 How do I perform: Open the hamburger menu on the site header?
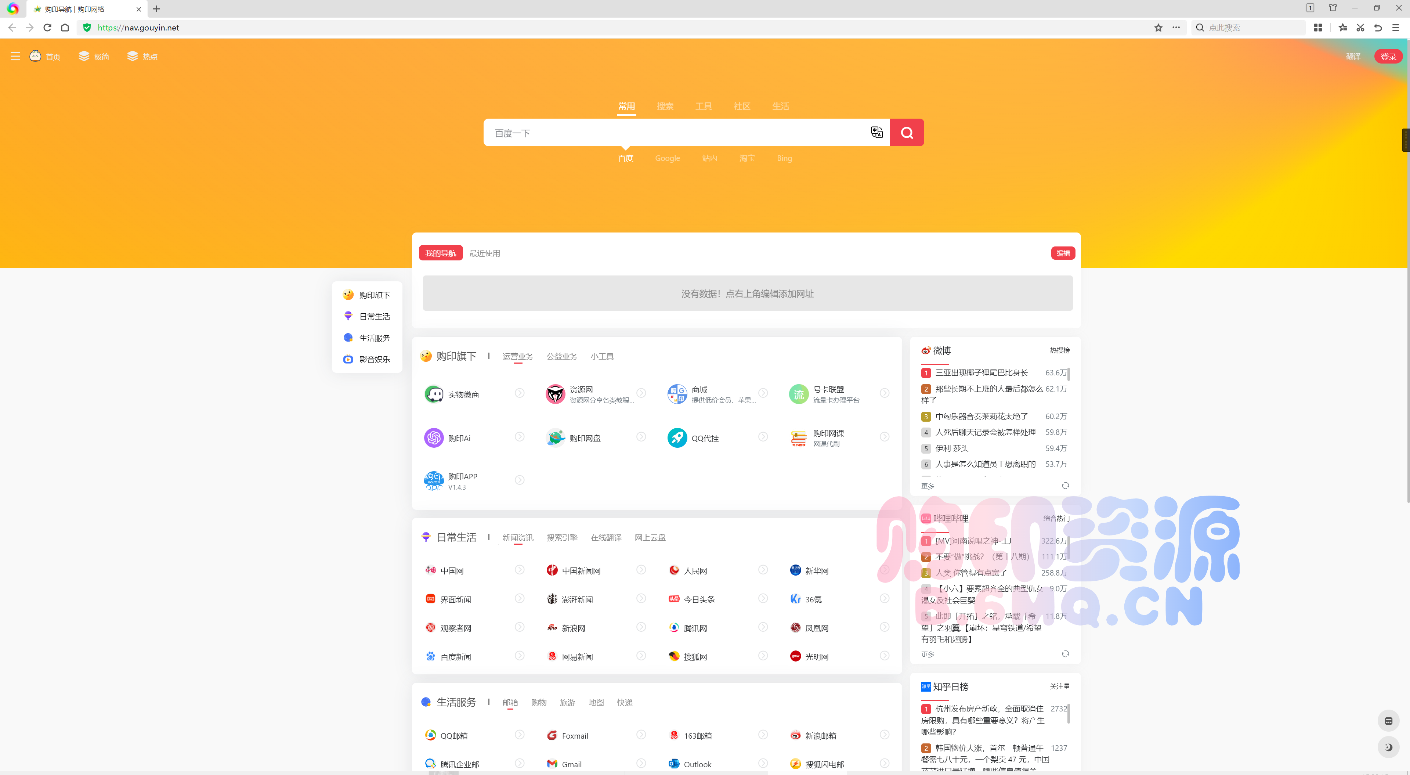[x=15, y=57]
